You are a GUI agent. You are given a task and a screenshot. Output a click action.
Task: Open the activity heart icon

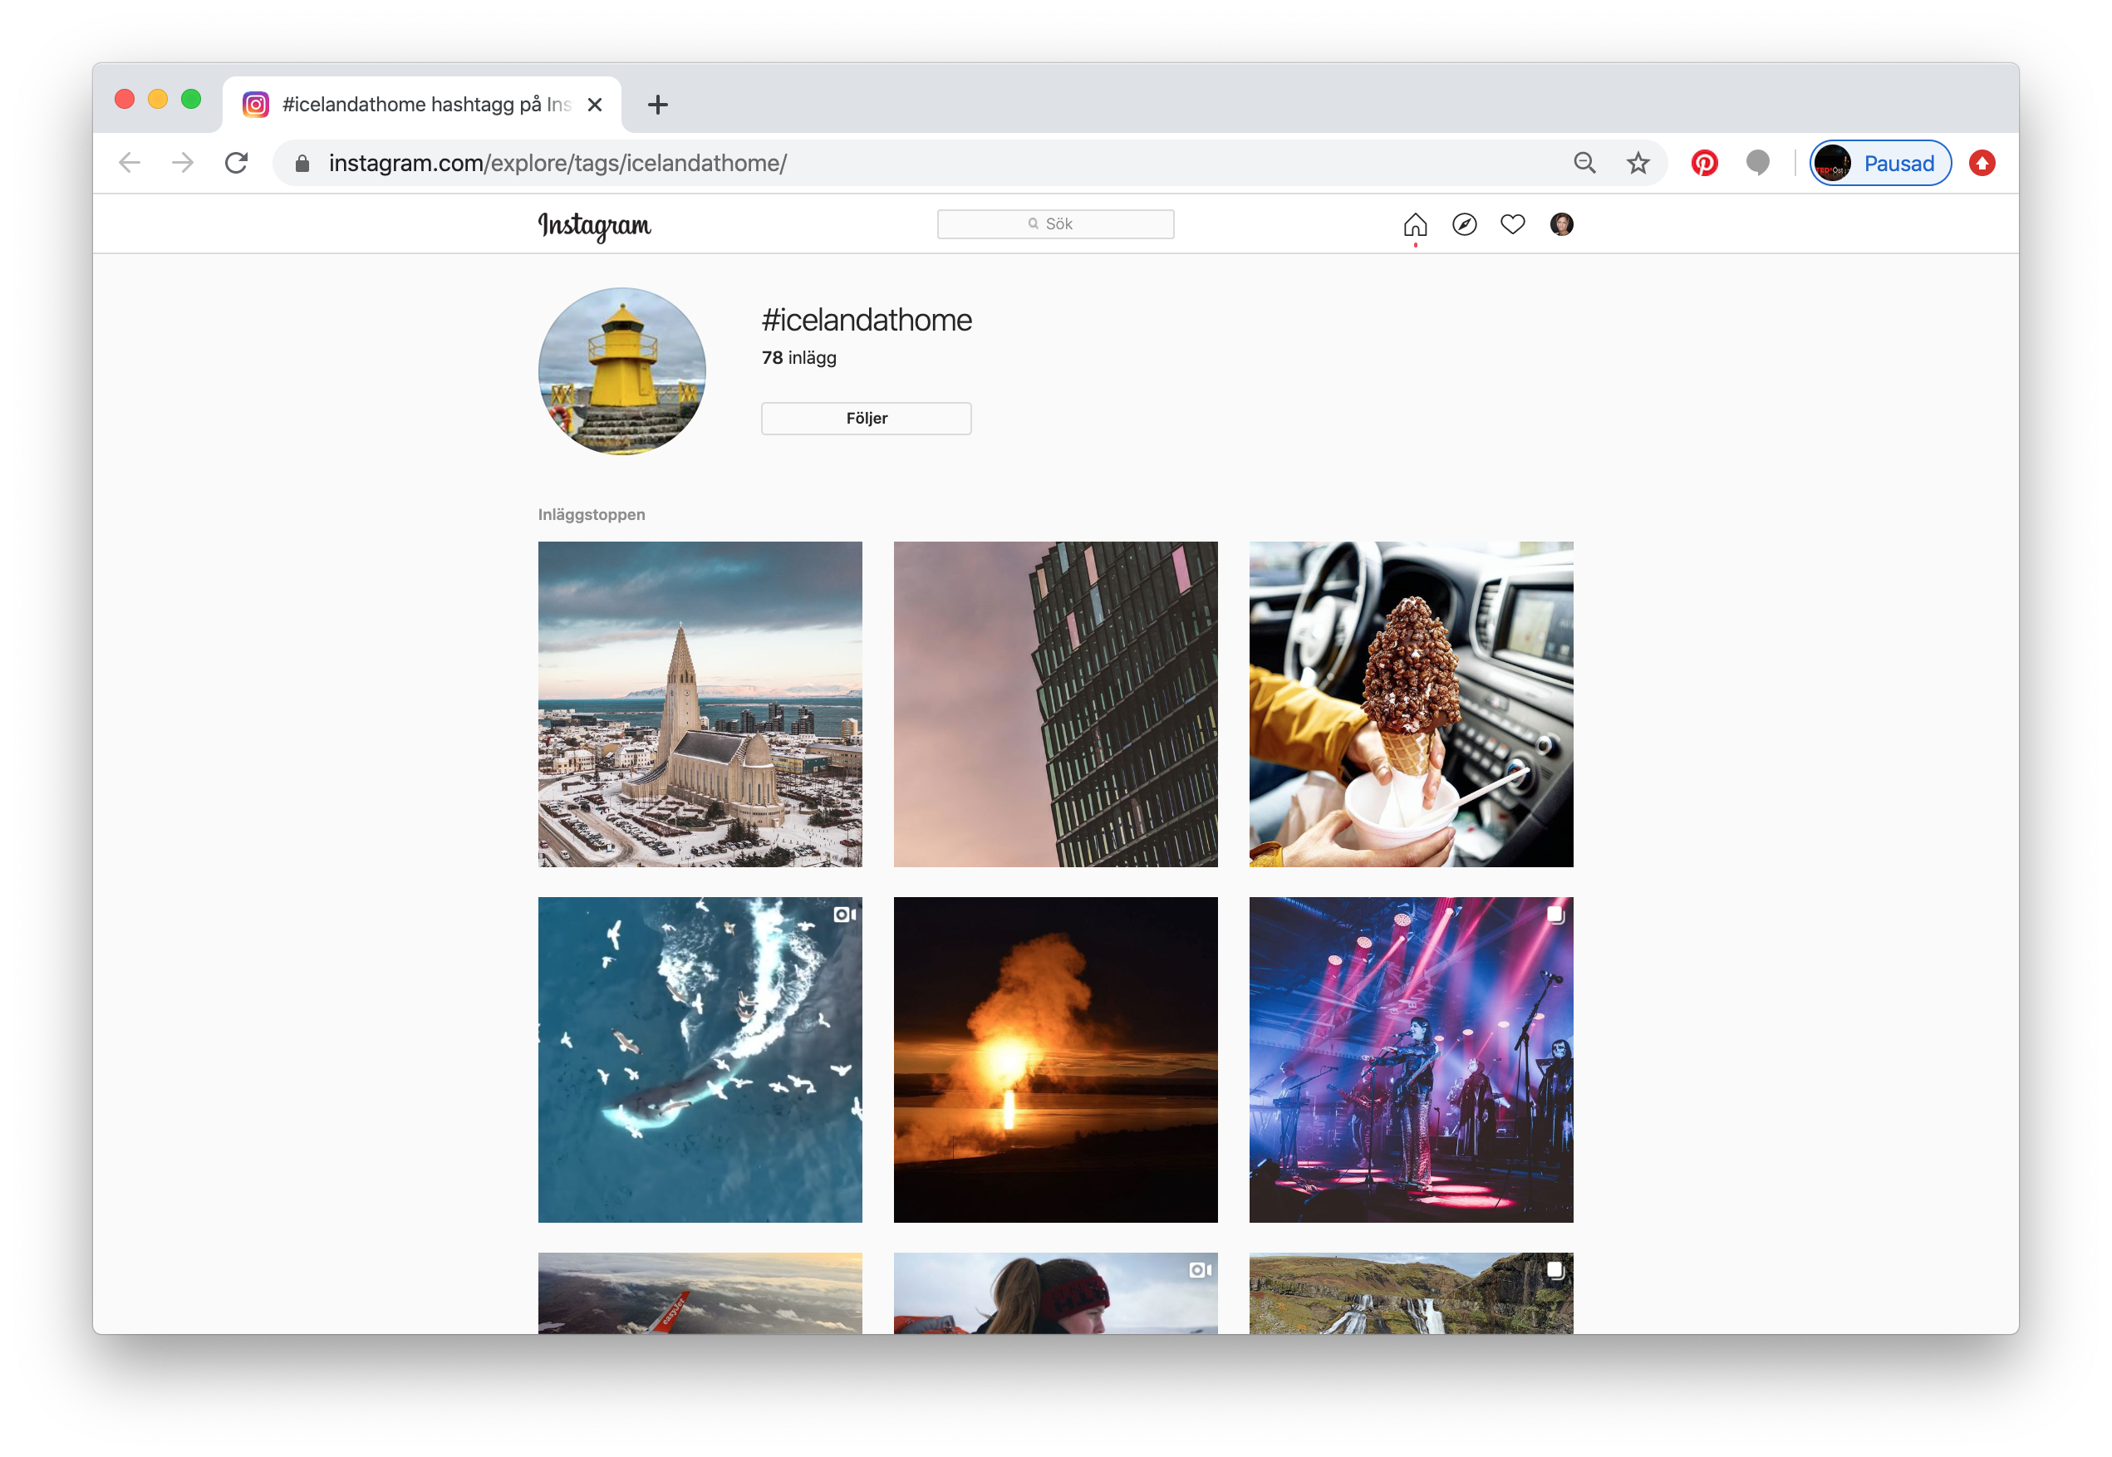click(1512, 224)
